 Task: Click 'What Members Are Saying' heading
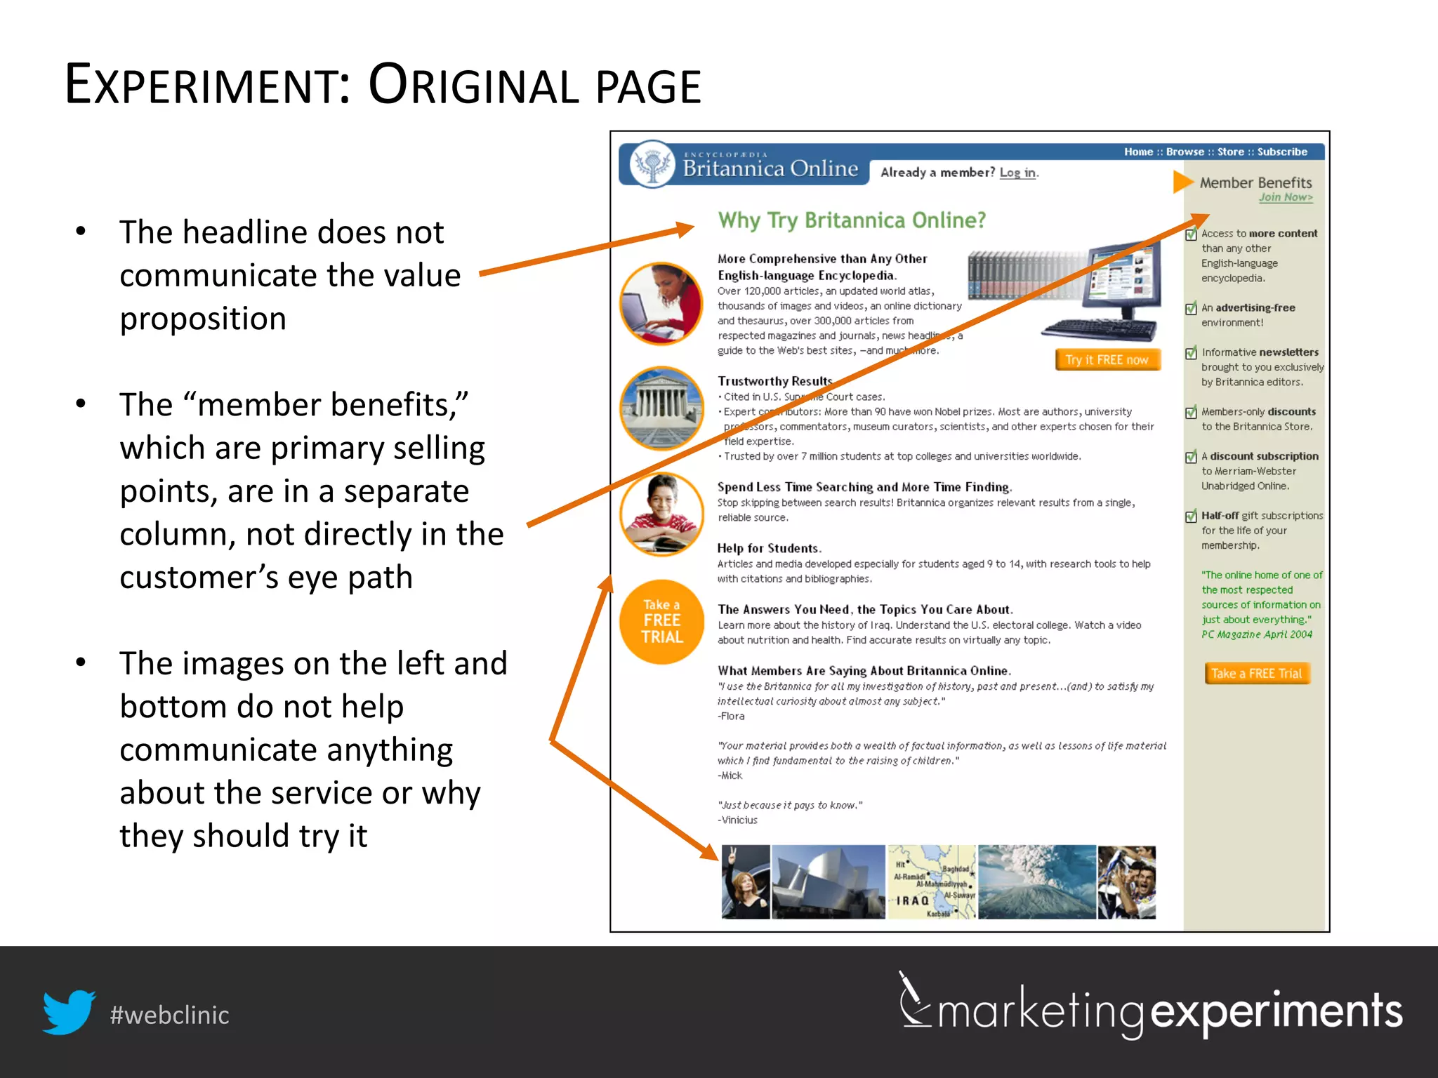point(864,670)
